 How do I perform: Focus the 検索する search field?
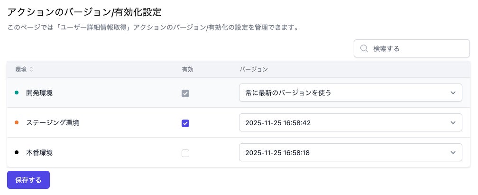417,48
